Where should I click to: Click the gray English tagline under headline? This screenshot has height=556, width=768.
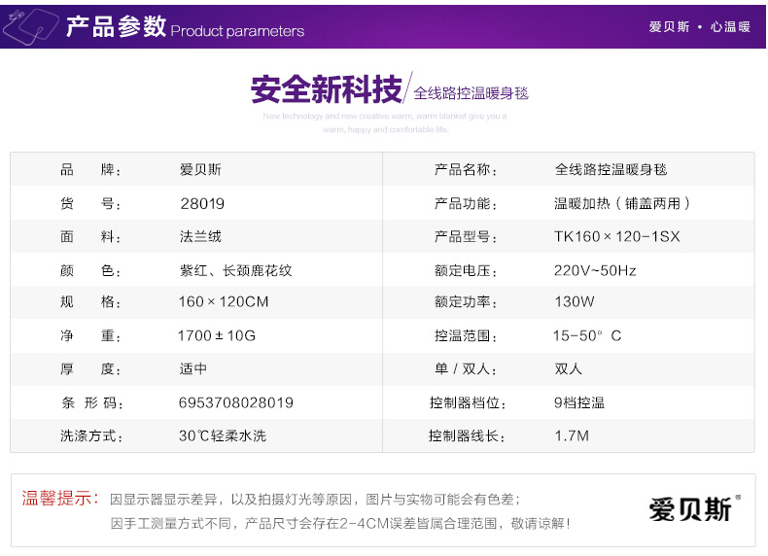click(x=385, y=122)
